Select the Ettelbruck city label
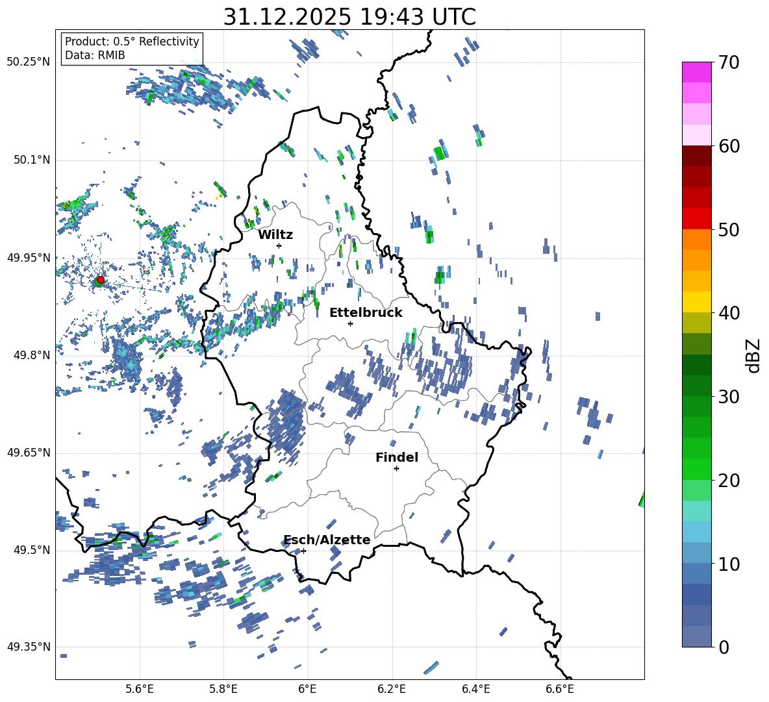This screenshot has height=702, width=769. 366,313
